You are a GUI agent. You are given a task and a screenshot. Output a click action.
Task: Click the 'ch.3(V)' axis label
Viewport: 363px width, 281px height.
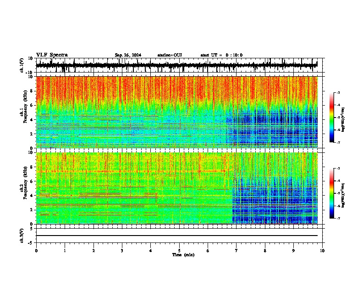click(22, 236)
